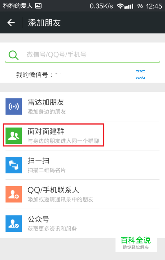Image resolution: width=165 pixels, height=260 pixels.
Task: Tap the 百科全说 watermark logo
Action: (136, 243)
